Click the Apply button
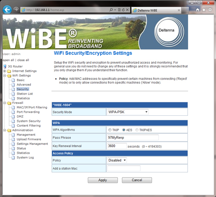Screen dimensions: 216x197 (x=103, y=180)
